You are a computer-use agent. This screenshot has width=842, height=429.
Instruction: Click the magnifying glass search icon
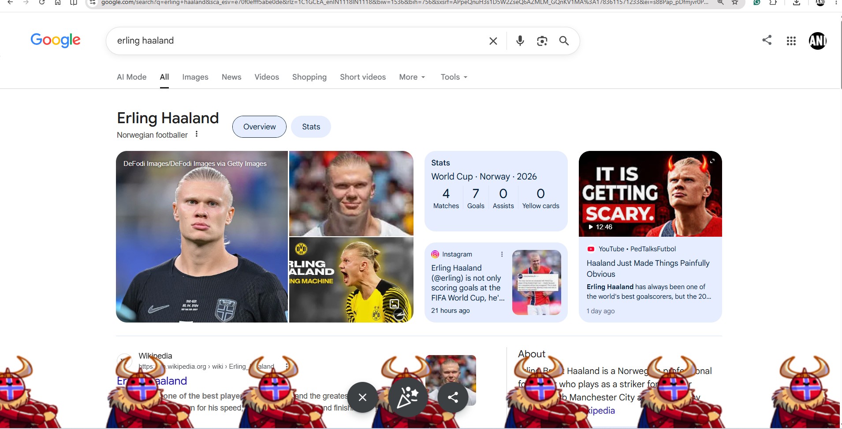coord(564,41)
